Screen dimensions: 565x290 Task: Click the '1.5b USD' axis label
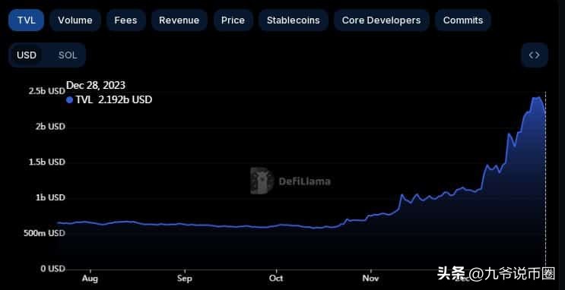pyautogui.click(x=47, y=162)
